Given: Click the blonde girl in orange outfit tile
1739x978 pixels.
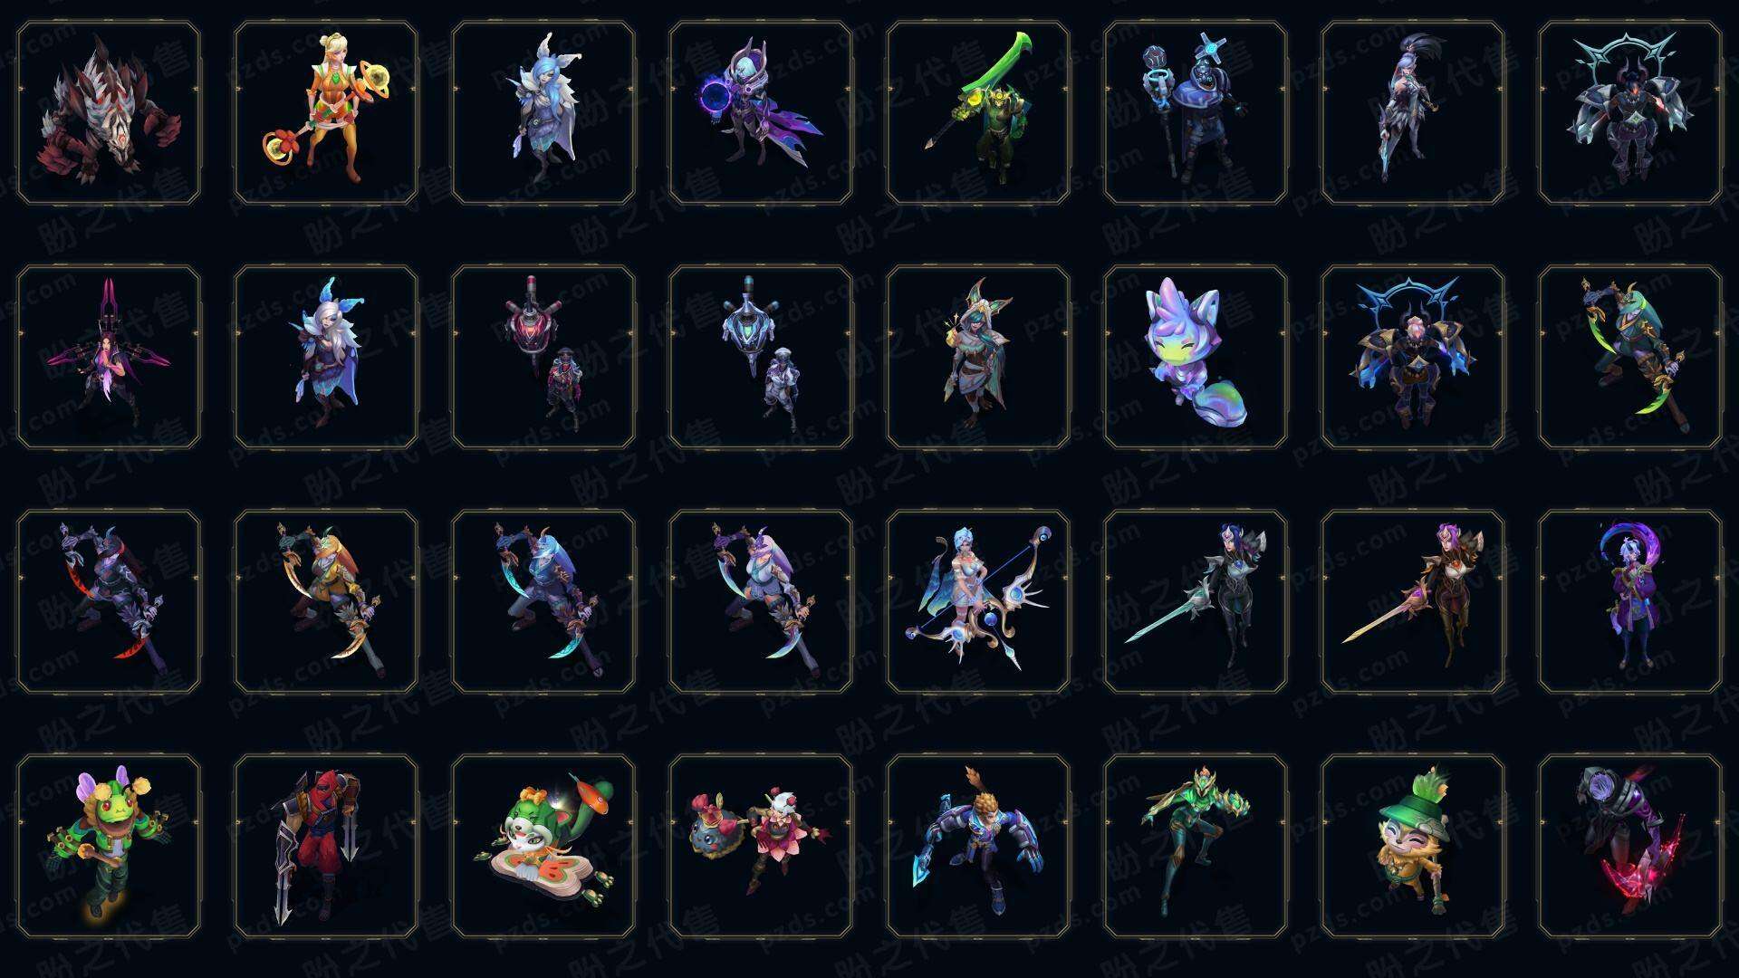Looking at the screenshot, I should click(x=326, y=113).
